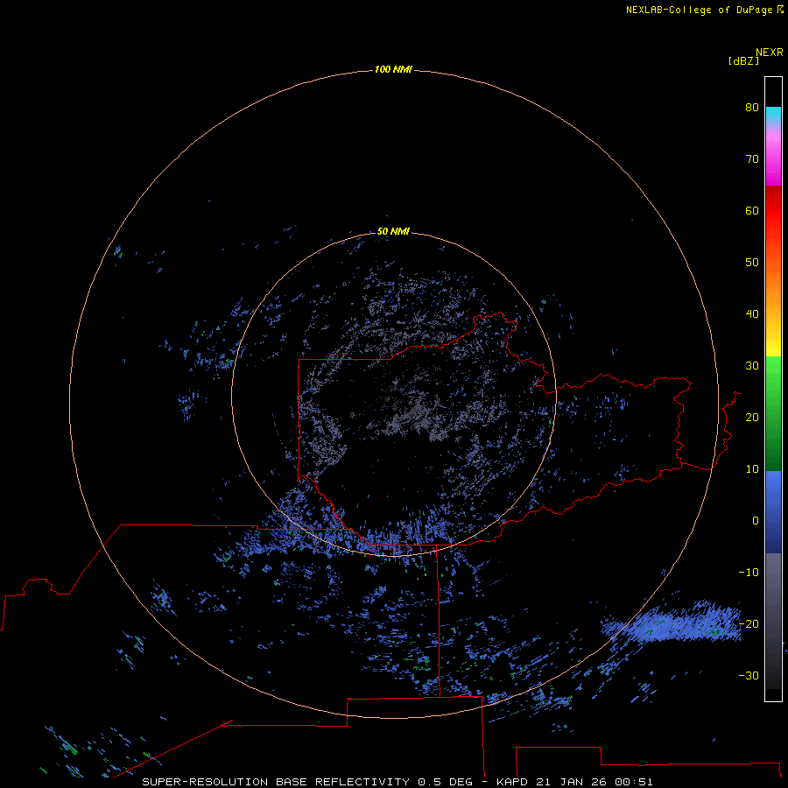
Task: Click the NEXLAB-College of DuPage watermark text
Action: point(705,10)
